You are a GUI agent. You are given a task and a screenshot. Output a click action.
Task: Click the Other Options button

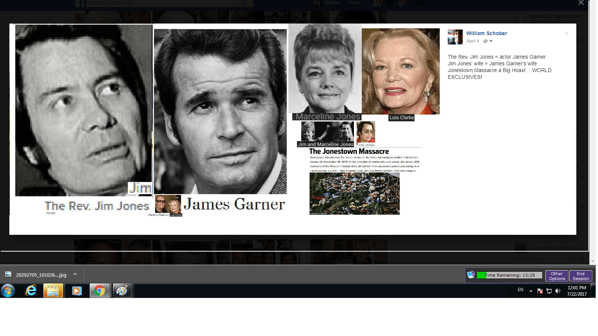click(x=557, y=276)
